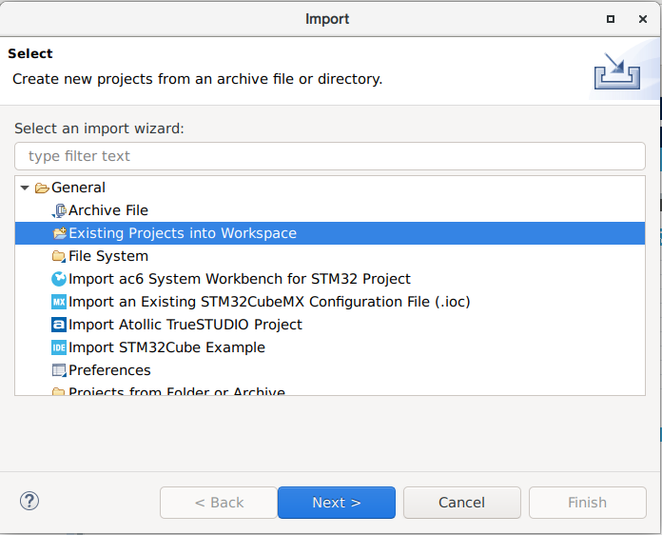Click the IDE STM32Cube Example icon

click(59, 347)
